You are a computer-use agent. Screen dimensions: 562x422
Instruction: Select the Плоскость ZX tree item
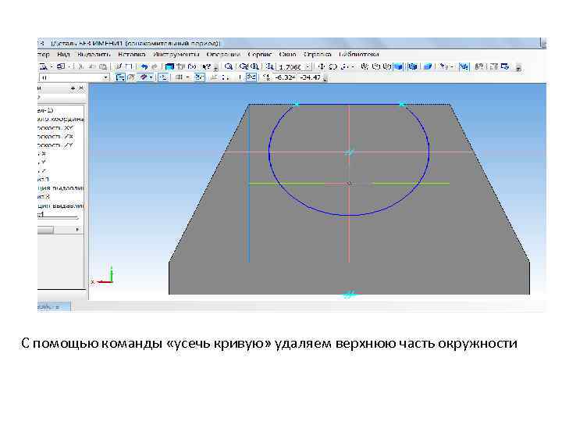click(x=55, y=137)
